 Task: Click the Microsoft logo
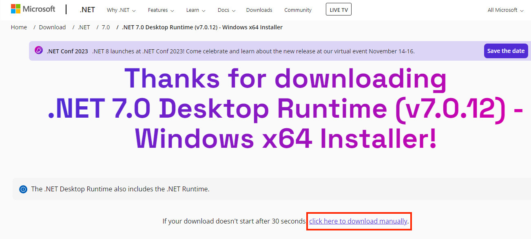tap(33, 9)
